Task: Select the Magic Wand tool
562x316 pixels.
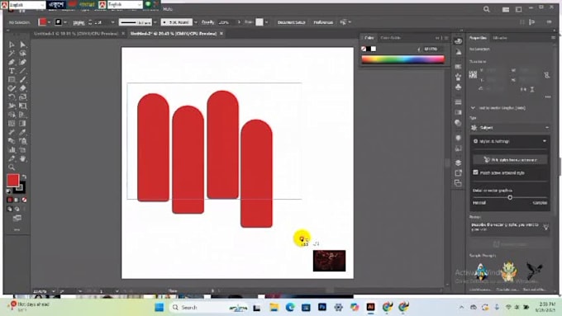Action: [x=12, y=54]
